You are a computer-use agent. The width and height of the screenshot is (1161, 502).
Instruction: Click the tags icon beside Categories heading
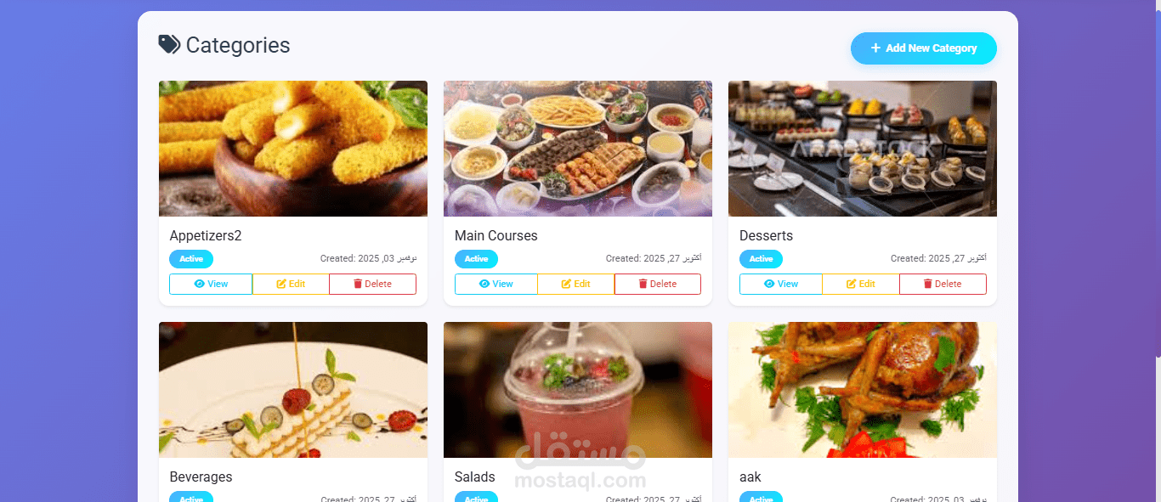coord(169,44)
